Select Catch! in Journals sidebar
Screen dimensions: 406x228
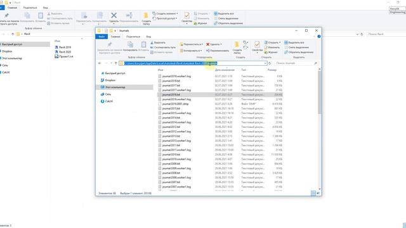107,101
